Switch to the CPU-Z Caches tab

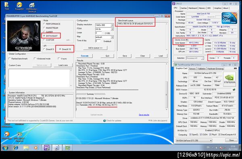point(184,8)
